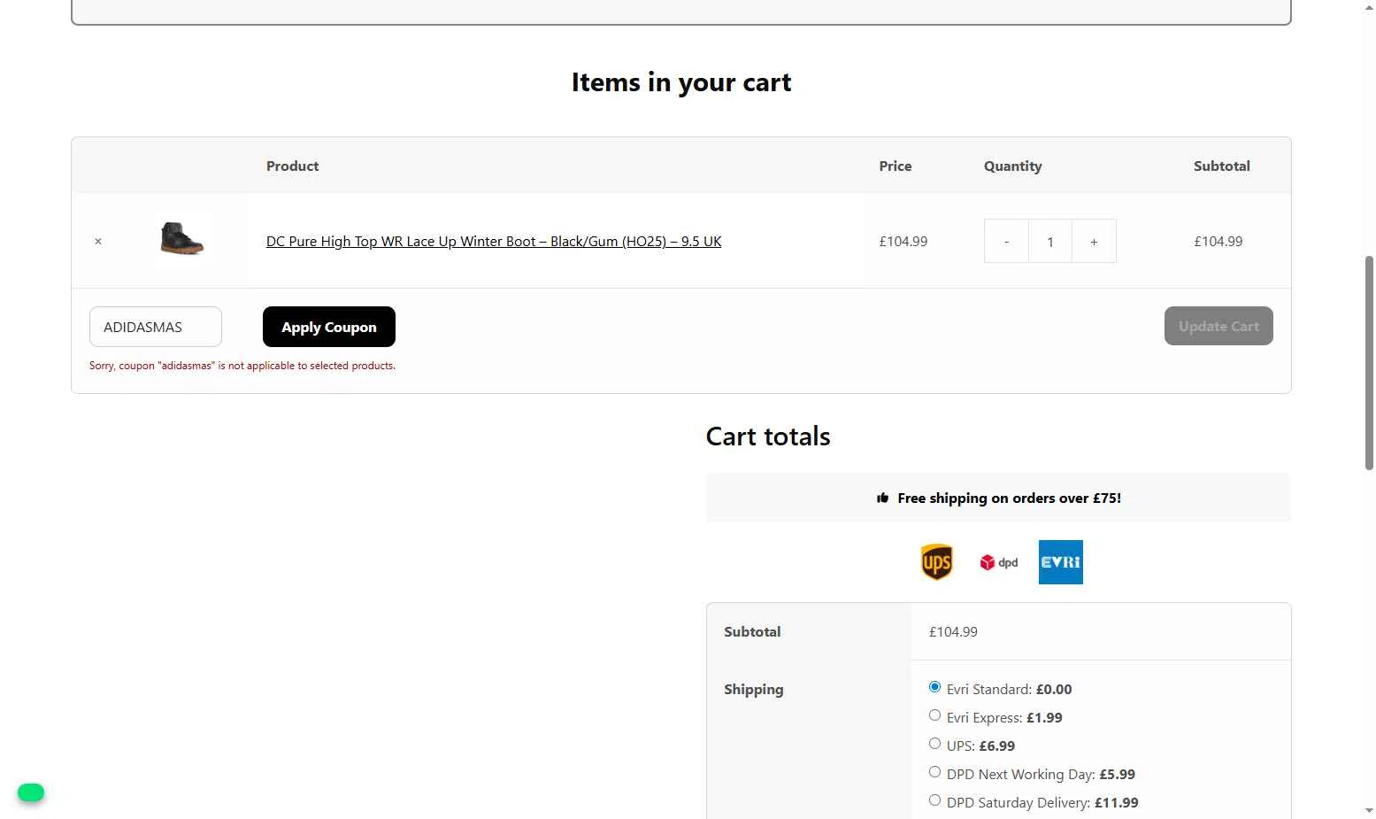
Task: Click the Cart totals subtotal value £104.99
Action: coord(953,631)
